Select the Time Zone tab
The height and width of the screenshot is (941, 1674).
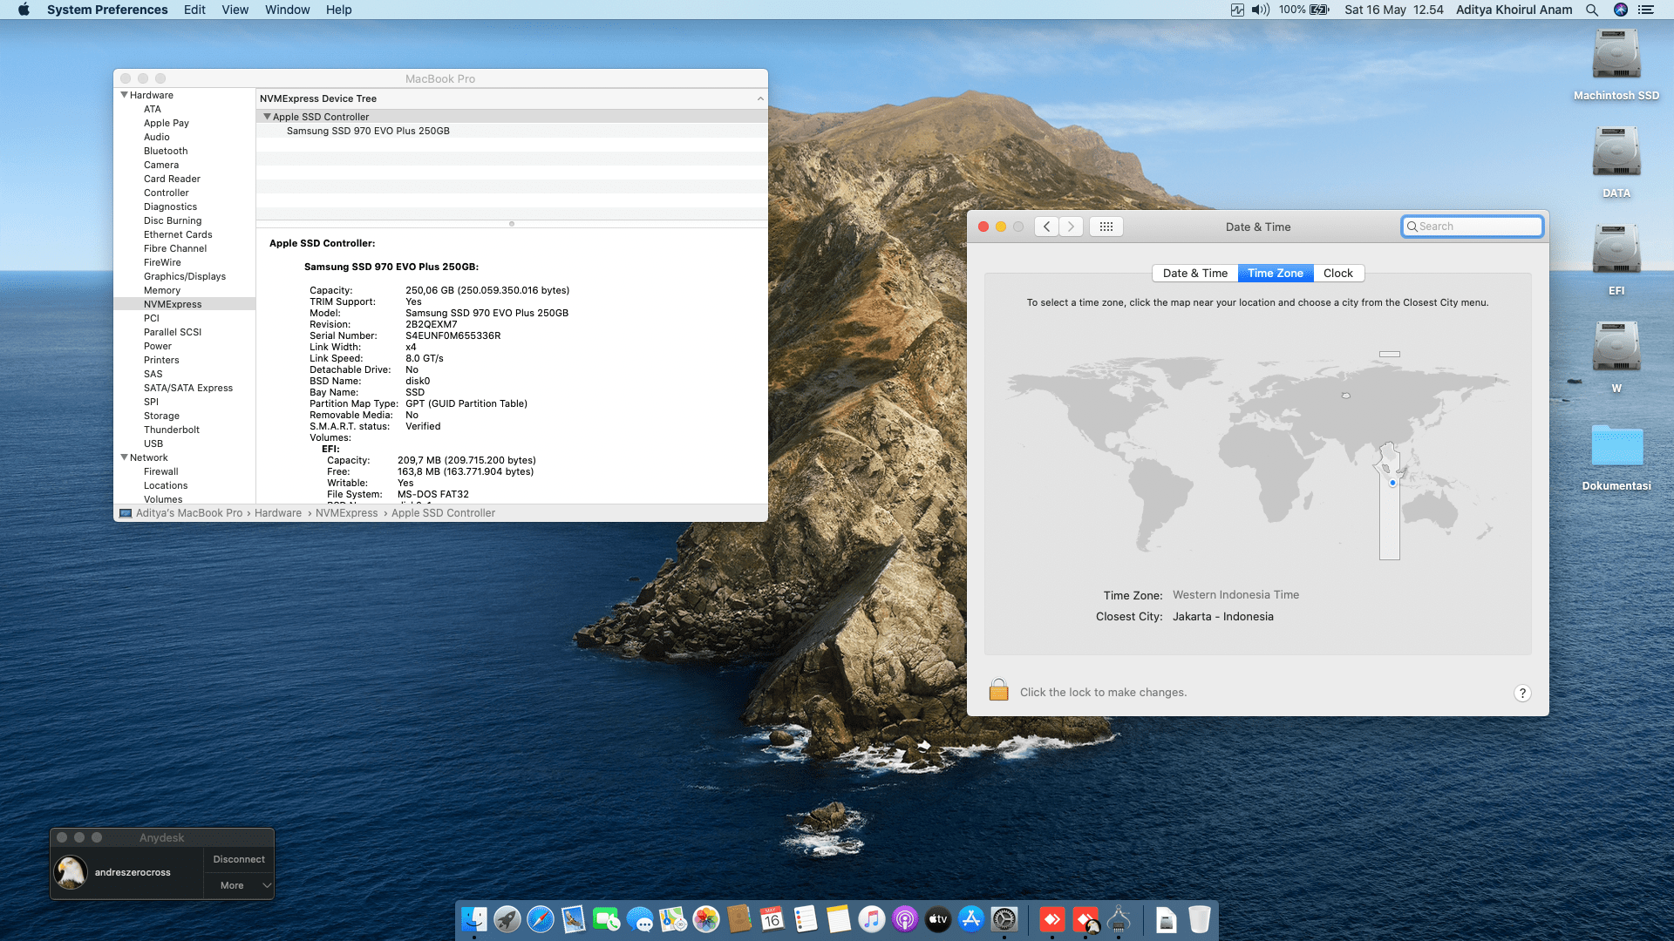coord(1276,273)
